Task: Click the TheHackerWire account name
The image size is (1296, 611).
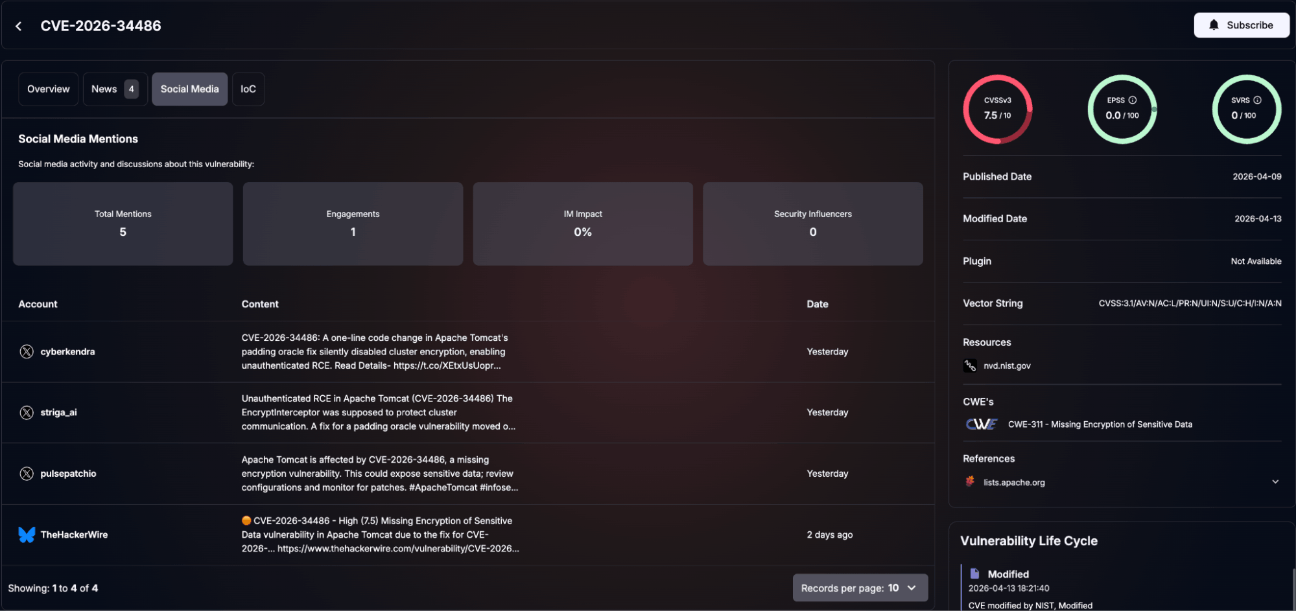Action: tap(74, 535)
